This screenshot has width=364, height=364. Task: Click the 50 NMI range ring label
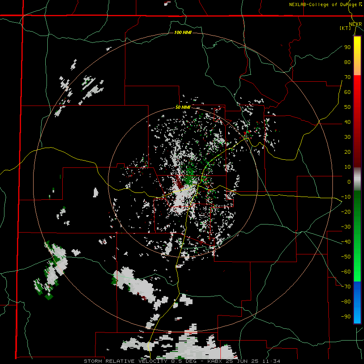[183, 107]
